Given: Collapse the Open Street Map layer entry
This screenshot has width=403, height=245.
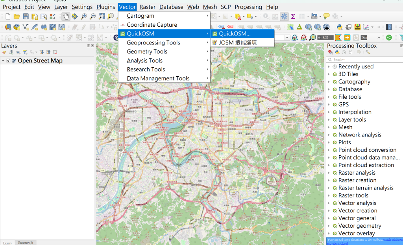Looking at the screenshot, I should 3,61.
